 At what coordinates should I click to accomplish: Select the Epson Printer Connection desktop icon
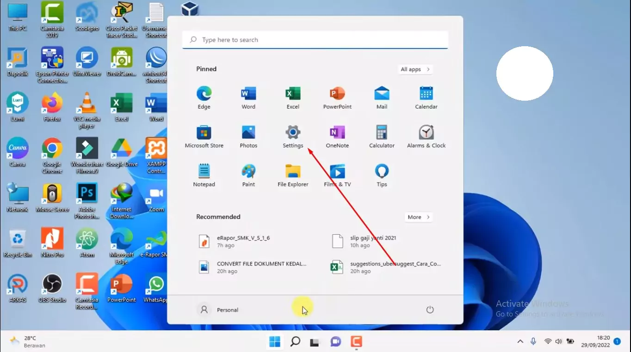coord(52,65)
